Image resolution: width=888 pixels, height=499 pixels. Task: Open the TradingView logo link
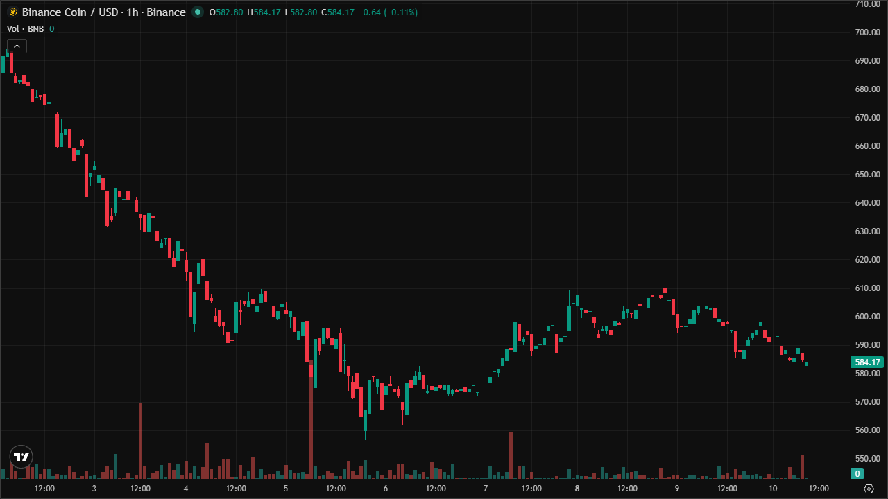22,457
